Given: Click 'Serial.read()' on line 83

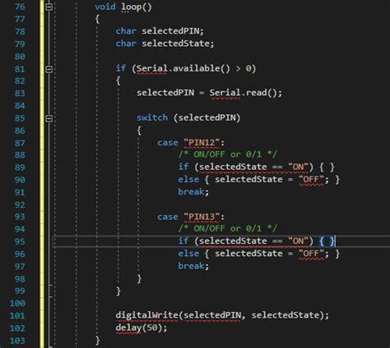Looking at the screenshot, I should (244, 93).
